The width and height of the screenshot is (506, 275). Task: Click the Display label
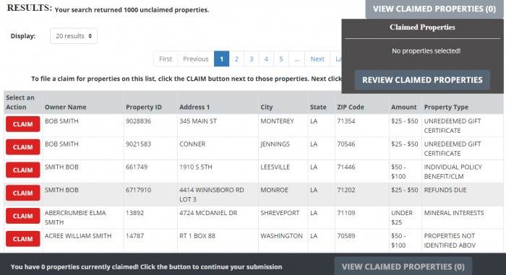coord(23,36)
